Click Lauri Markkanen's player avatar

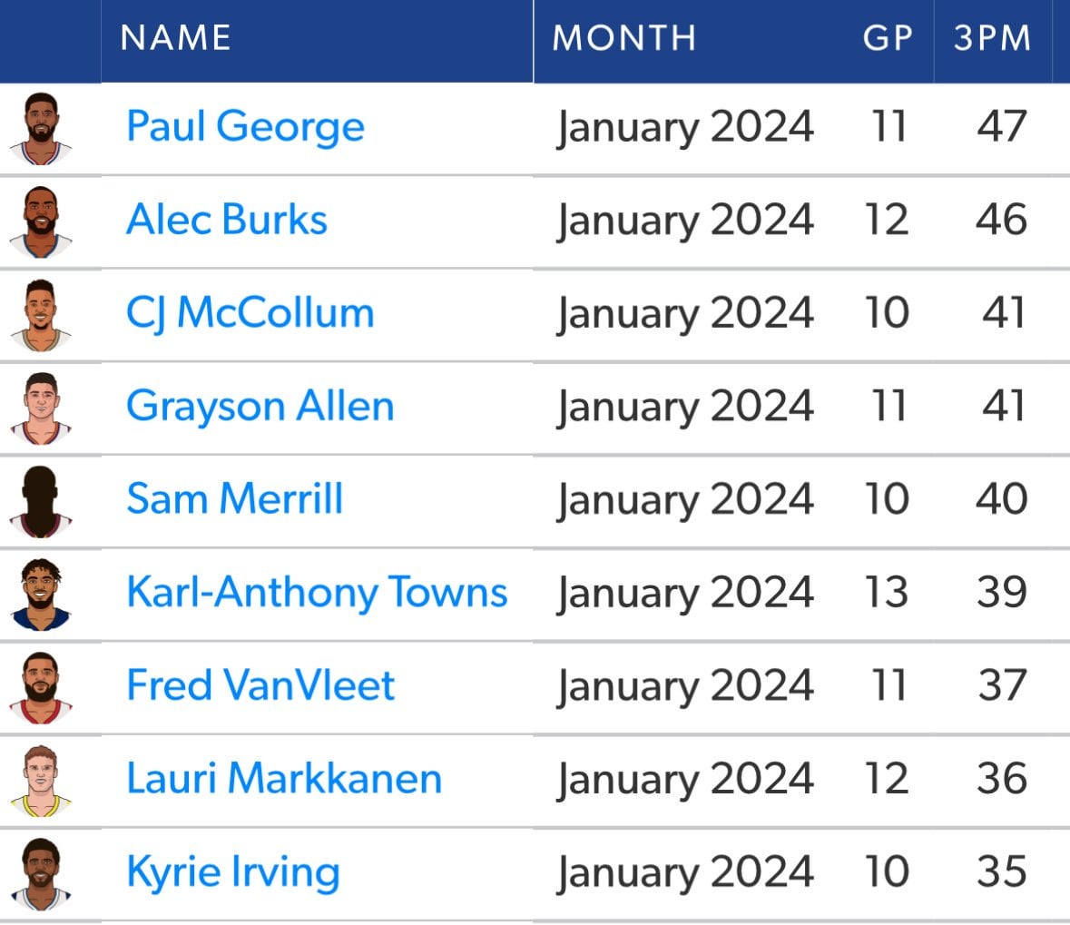pos(41,781)
